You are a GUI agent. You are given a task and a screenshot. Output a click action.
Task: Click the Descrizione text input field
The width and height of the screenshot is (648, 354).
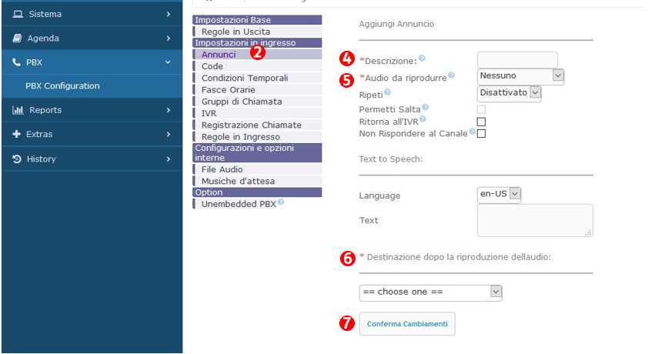click(x=516, y=59)
